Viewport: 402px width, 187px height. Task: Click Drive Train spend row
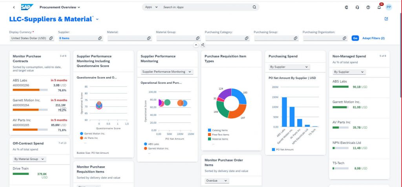40,175
